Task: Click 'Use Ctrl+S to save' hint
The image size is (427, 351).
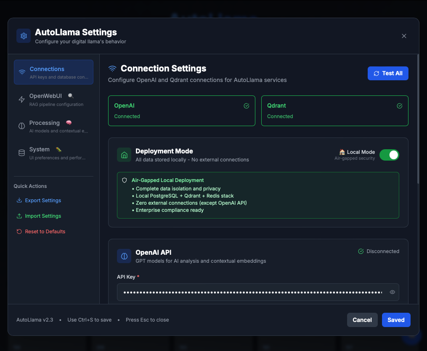Action: click(x=89, y=320)
